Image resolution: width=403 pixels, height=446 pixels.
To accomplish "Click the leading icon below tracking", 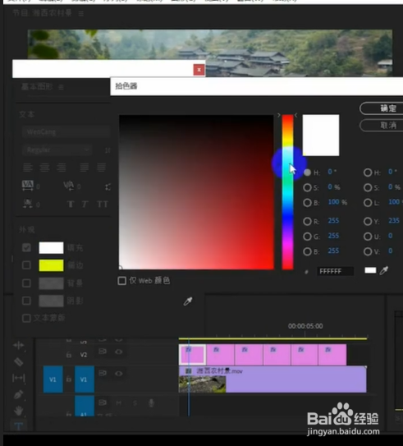I will point(28,204).
